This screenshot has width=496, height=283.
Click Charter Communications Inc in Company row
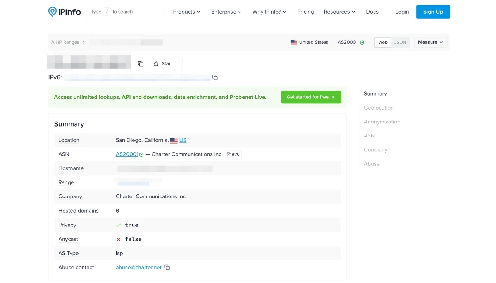tap(151, 196)
